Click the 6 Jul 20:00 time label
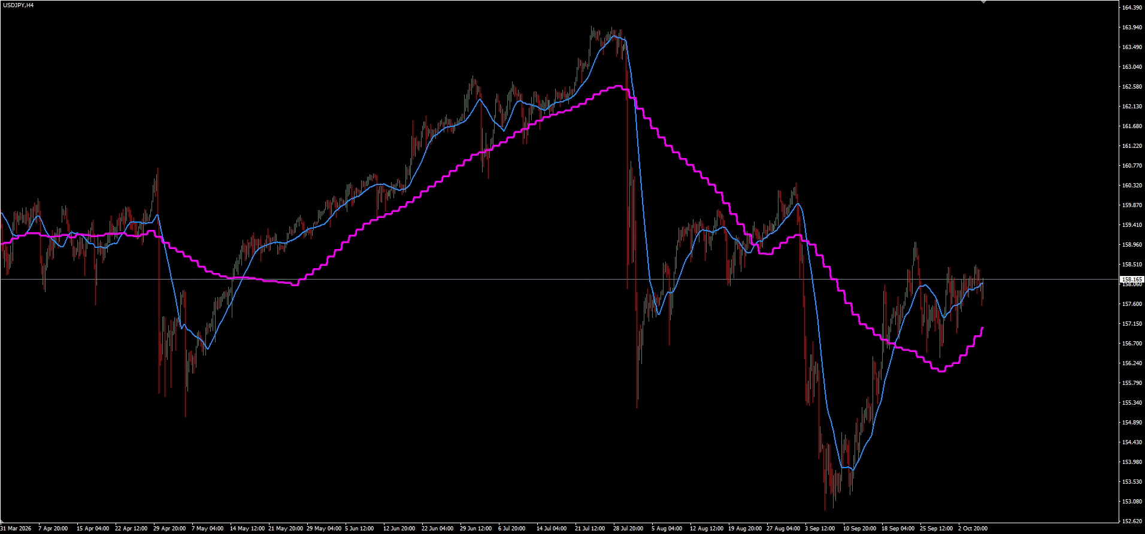This screenshot has height=534, width=1145. (x=512, y=529)
